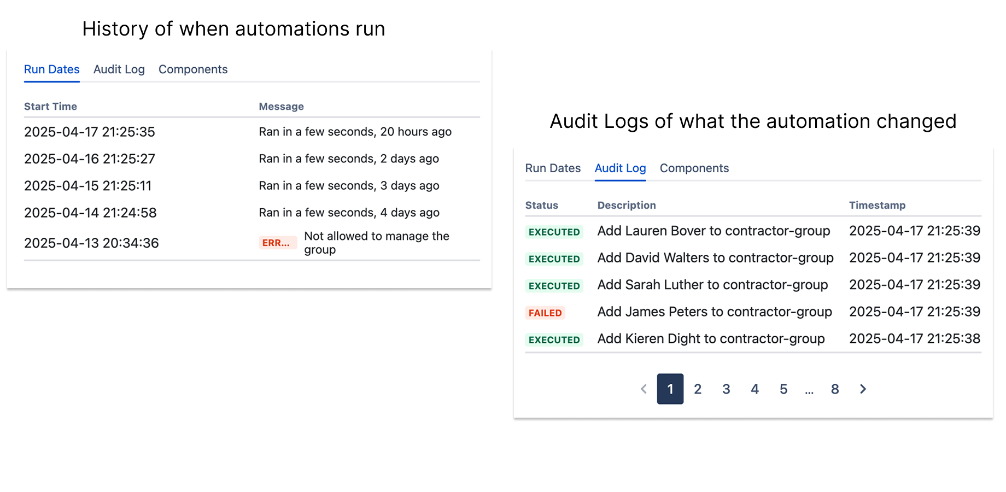Open Run Dates tab in history panel

pos(52,69)
